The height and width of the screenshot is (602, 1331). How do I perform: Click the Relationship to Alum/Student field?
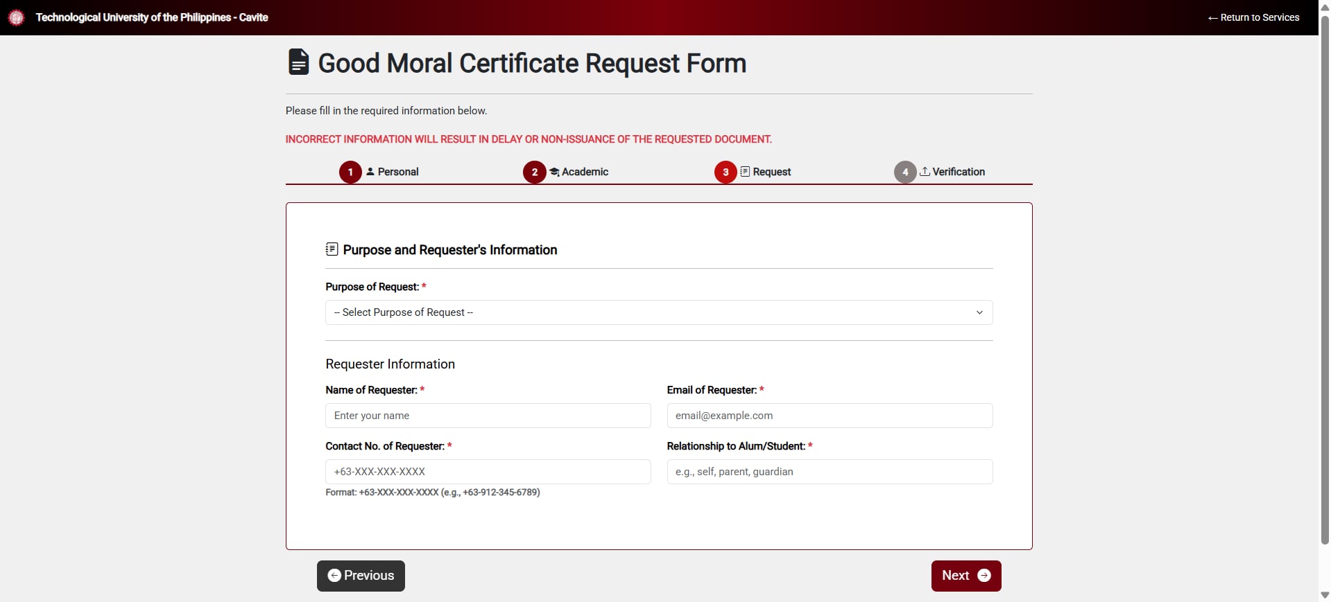[829, 472]
